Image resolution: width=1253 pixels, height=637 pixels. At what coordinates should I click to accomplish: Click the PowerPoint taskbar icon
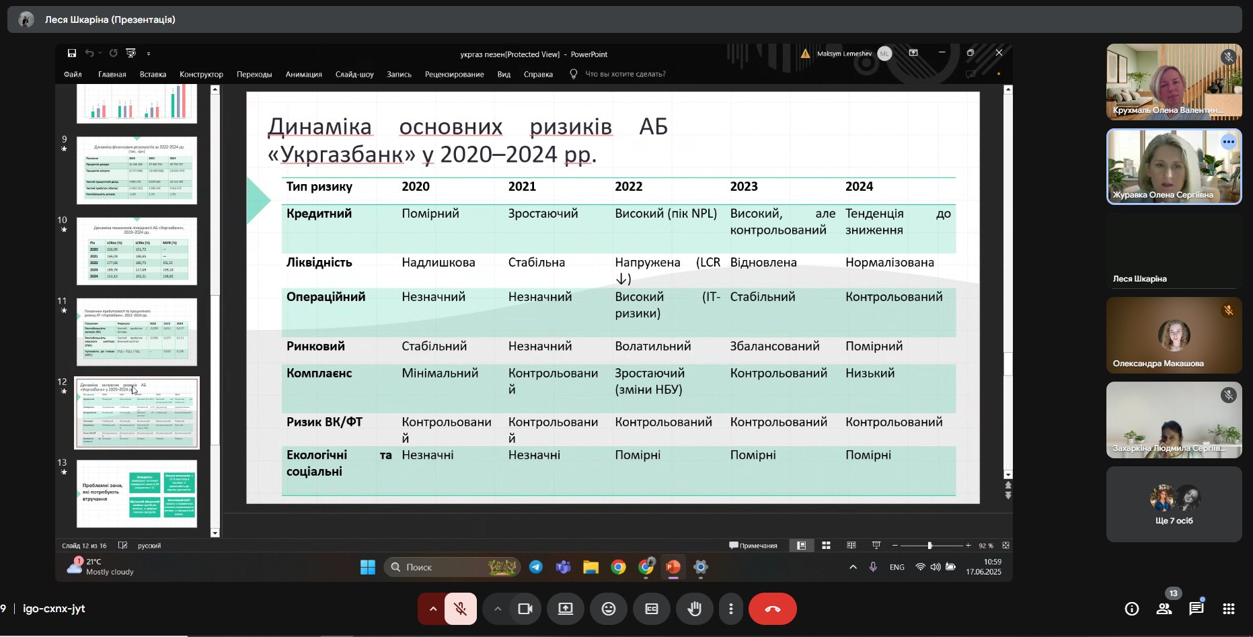click(673, 567)
